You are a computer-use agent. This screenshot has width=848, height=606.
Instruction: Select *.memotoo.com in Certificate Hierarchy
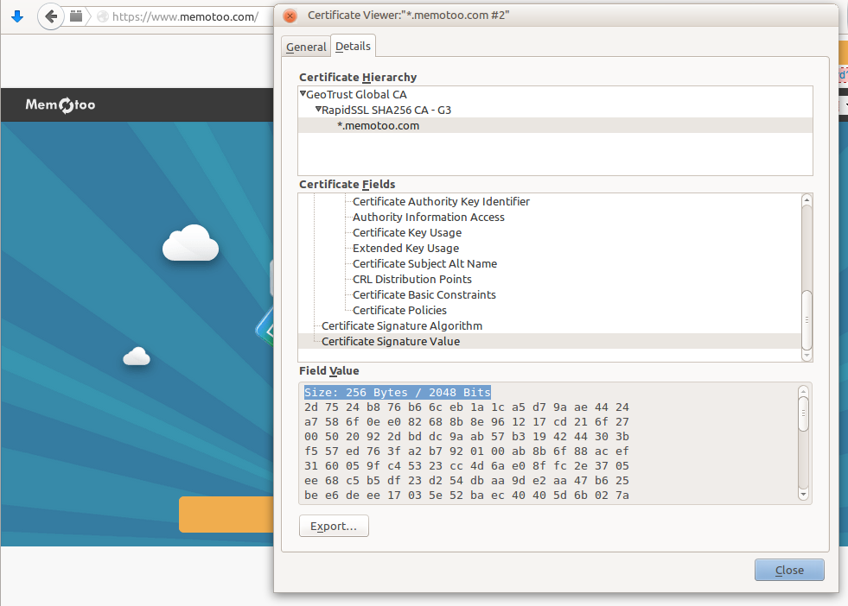(555, 125)
